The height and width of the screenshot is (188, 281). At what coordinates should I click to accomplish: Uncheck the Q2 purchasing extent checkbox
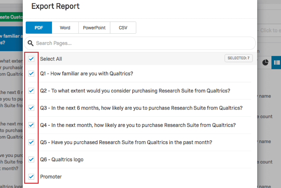(31, 91)
